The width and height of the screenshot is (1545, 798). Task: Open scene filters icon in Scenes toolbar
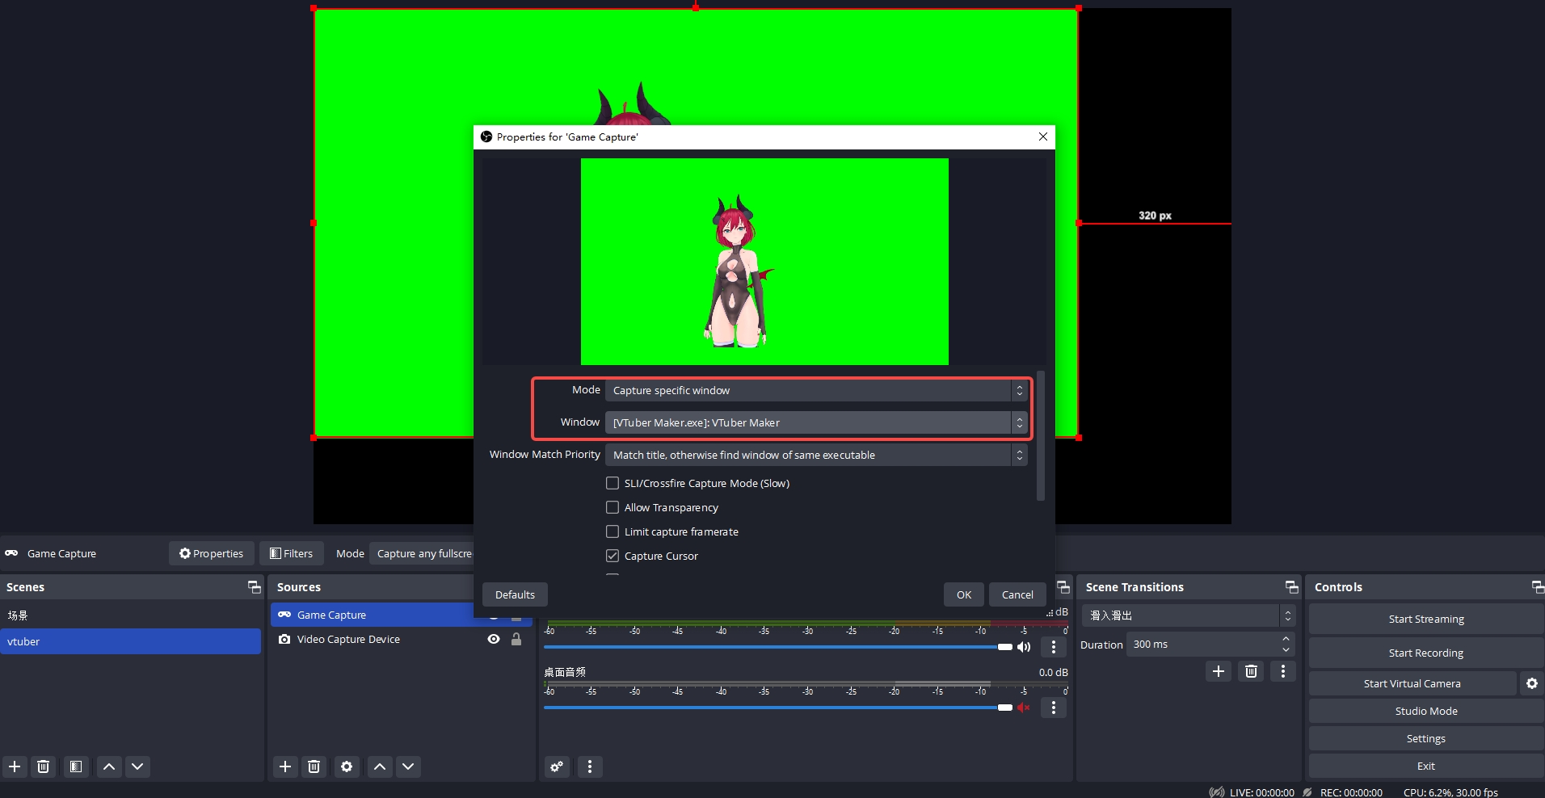(x=76, y=766)
